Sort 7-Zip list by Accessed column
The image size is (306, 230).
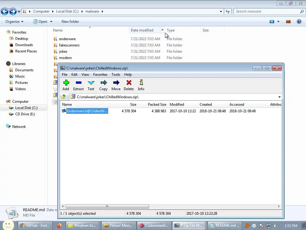tap(242, 105)
